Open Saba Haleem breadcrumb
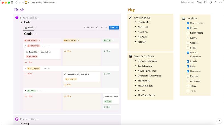224x125 pixels. tap(49, 2)
